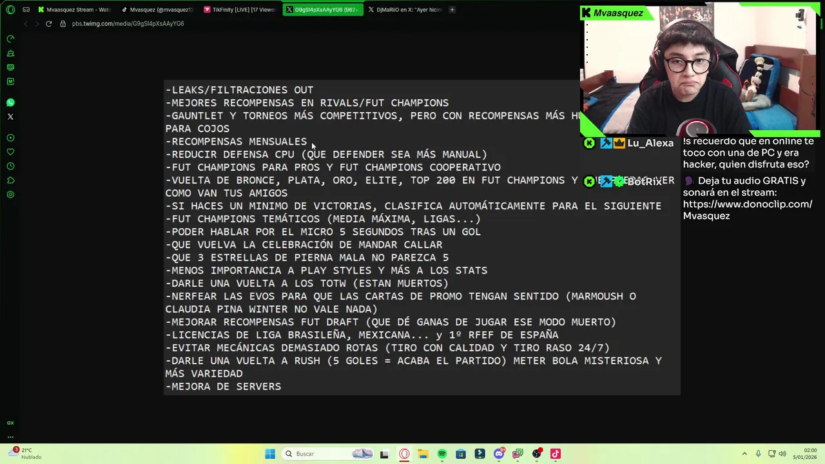
Task: Focus the address bar URL pbs.twimg.com
Action: (128, 24)
